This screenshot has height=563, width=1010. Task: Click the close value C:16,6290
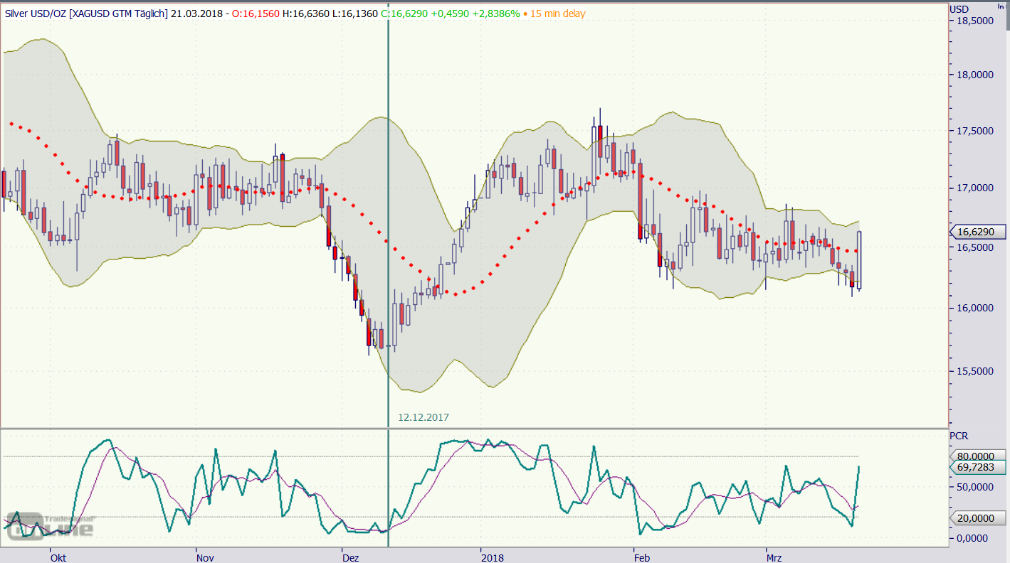click(404, 14)
